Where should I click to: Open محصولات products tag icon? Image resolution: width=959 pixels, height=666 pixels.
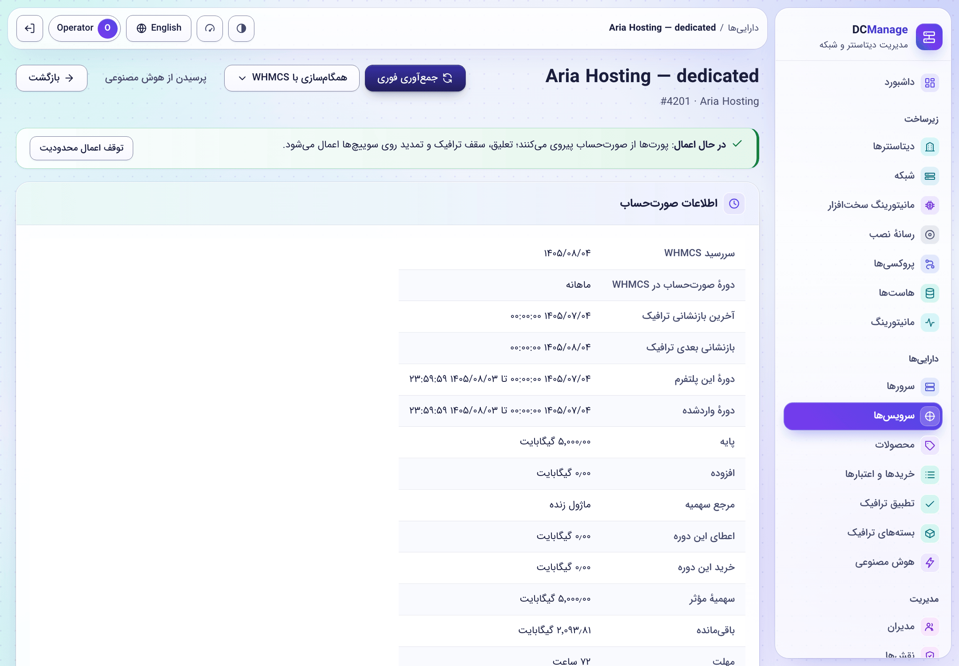point(930,445)
